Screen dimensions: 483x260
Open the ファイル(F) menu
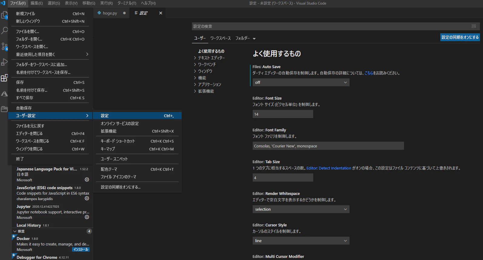pos(18,3)
